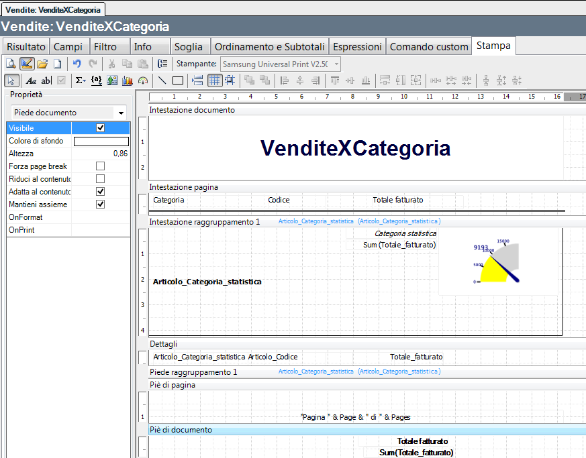
Task: Click the open folder icon in toolbar
Action: pos(42,64)
